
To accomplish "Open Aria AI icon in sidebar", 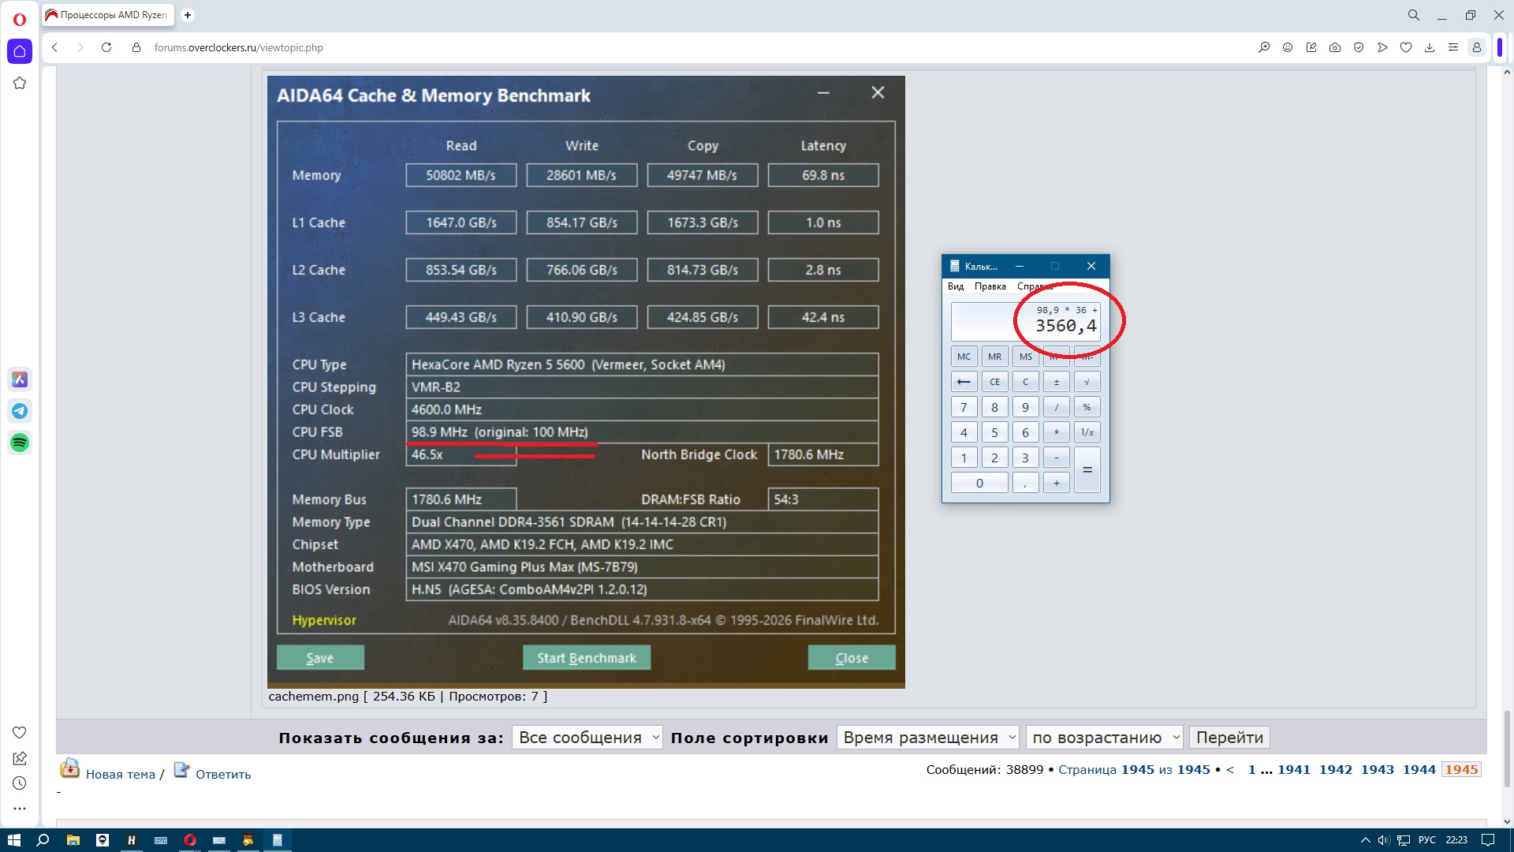I will point(20,379).
